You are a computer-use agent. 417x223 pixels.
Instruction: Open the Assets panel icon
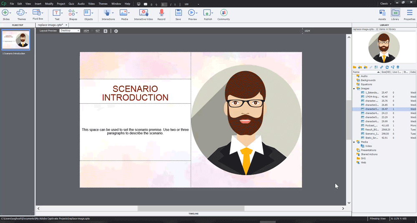(382, 13)
